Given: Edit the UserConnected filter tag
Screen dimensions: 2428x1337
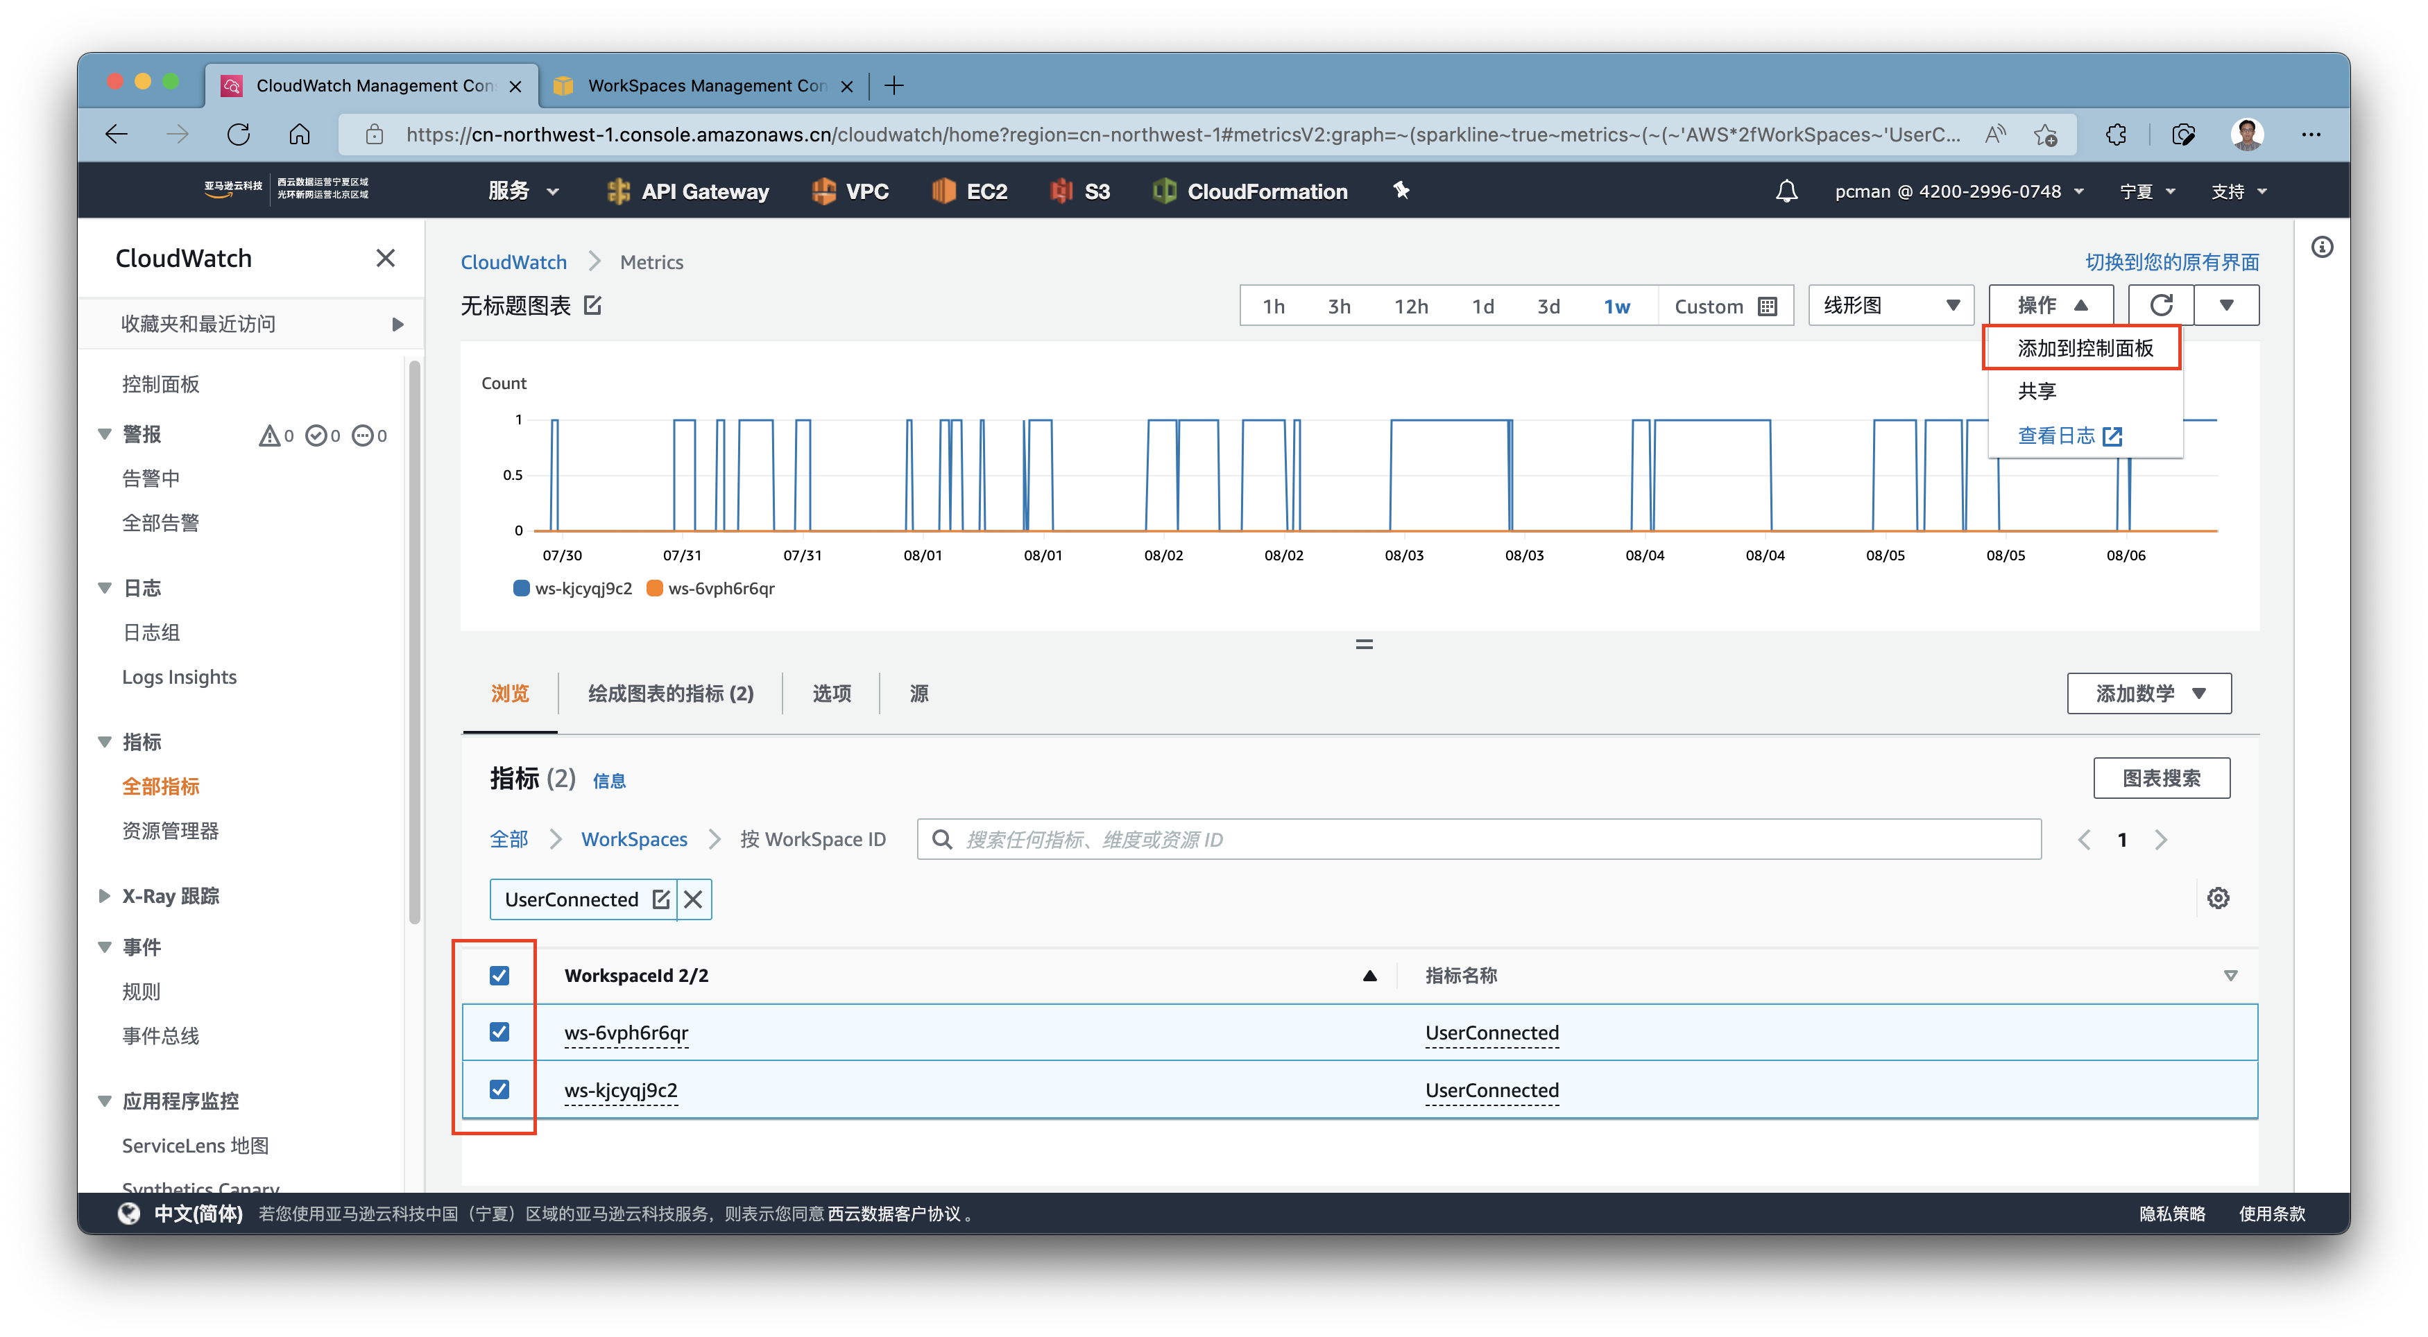Looking at the screenshot, I should pyautogui.click(x=660, y=899).
